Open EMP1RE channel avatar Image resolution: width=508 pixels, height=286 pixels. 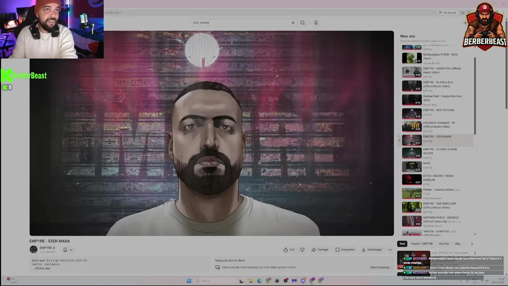coord(33,249)
